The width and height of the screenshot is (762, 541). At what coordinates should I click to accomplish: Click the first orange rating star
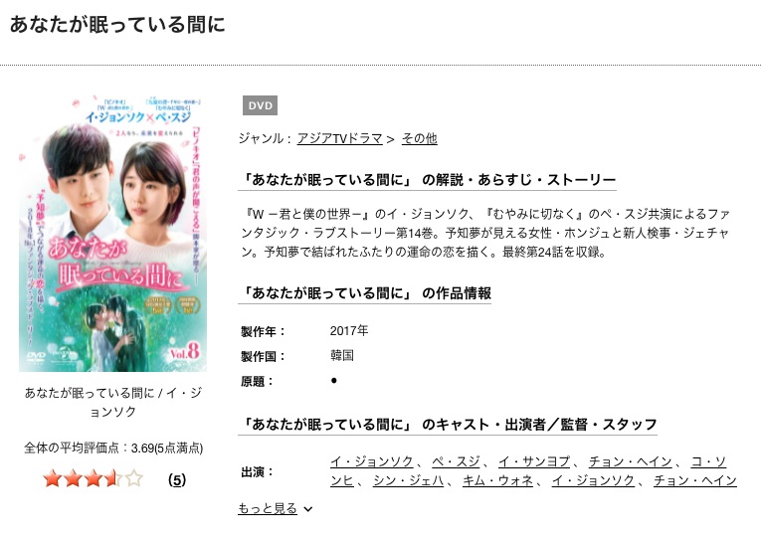click(52, 478)
